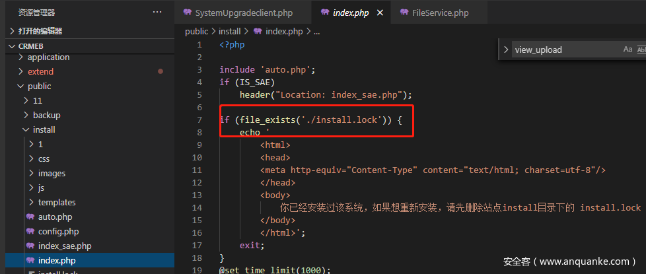The width and height of the screenshot is (646, 274).
Task: Click the PHP icon on FileService.php tab
Action: point(404,13)
